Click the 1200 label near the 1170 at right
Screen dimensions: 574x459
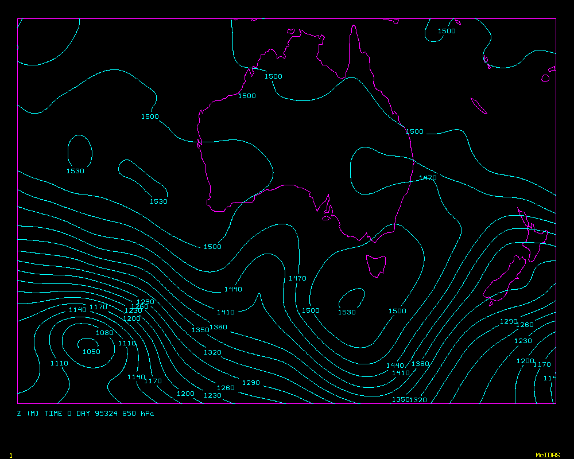pos(525,361)
